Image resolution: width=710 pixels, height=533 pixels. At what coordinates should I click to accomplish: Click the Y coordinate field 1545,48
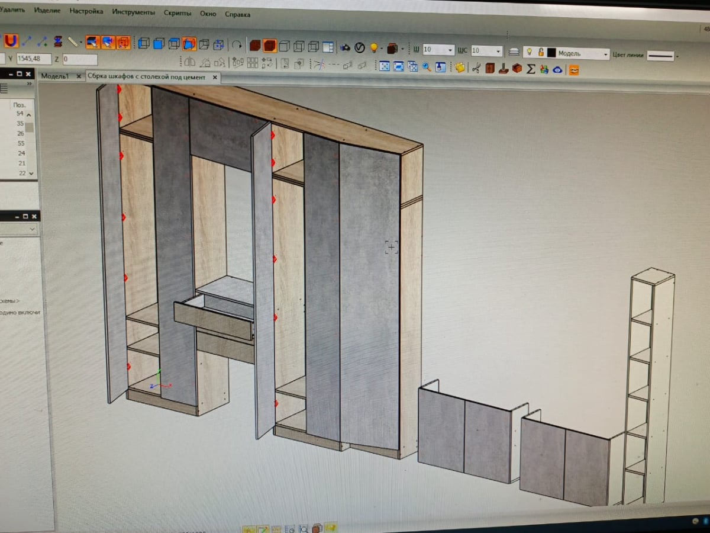pyautogui.click(x=34, y=58)
